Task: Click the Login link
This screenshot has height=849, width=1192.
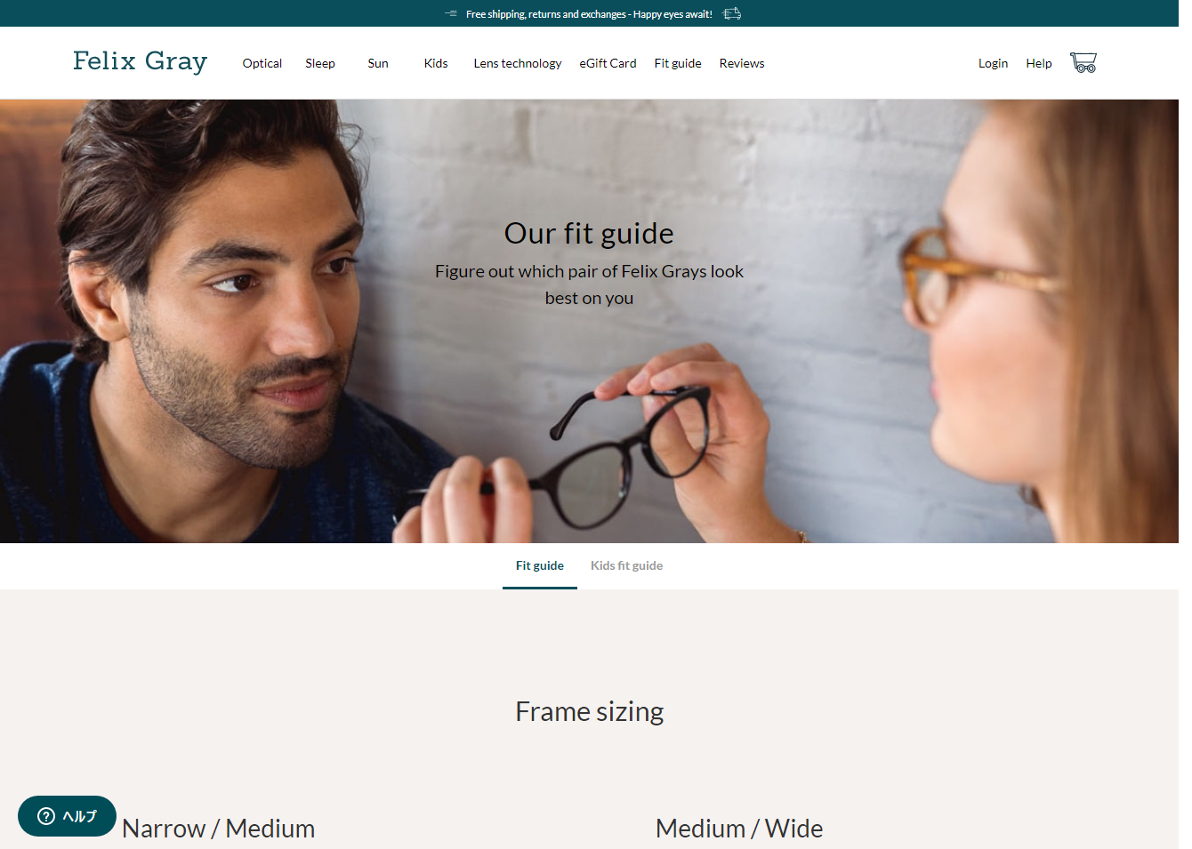Action: click(x=993, y=63)
